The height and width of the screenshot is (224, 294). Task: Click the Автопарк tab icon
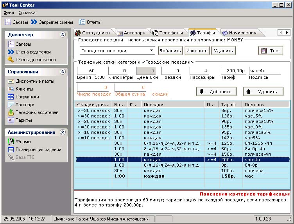[120, 33]
